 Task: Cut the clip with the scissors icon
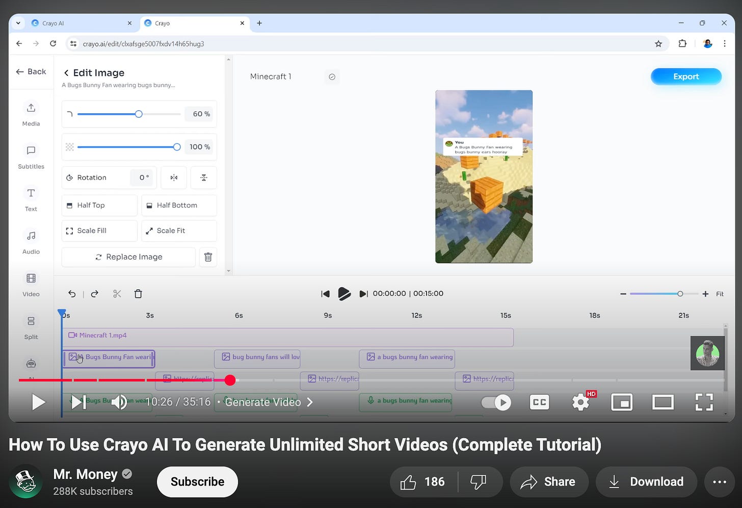[117, 294]
